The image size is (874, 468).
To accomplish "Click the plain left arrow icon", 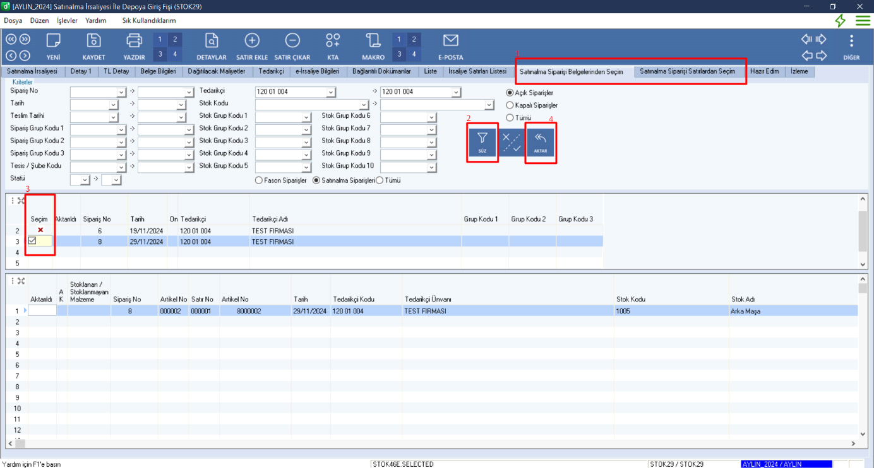I will [806, 56].
